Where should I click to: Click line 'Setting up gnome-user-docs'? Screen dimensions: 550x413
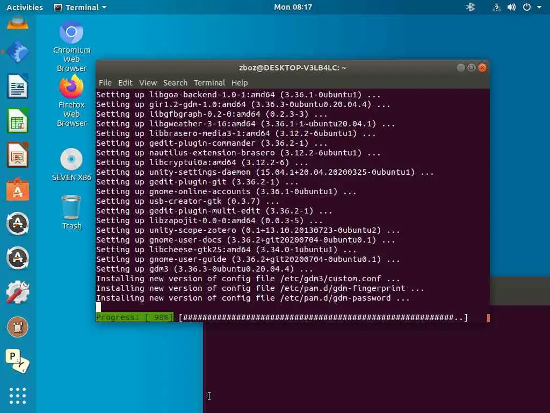245,240
